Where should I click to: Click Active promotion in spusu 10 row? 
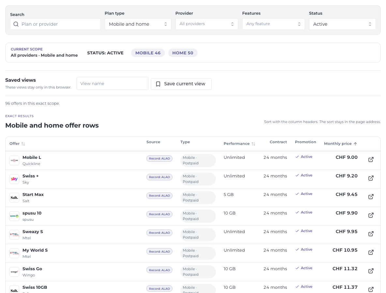click(304, 212)
